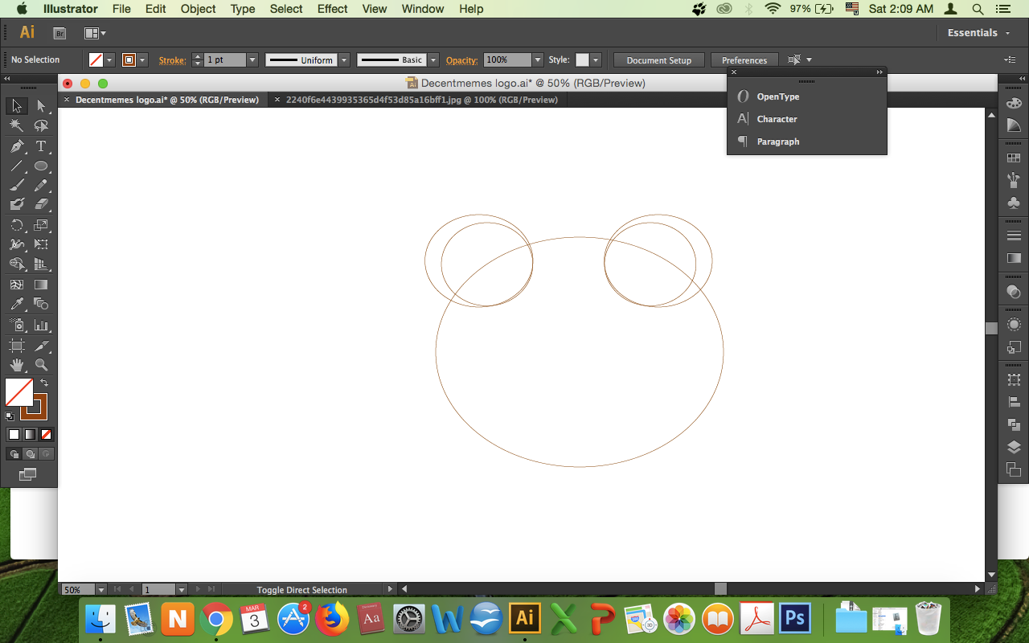
Task: Select the Ellipse tool
Action: click(x=41, y=166)
